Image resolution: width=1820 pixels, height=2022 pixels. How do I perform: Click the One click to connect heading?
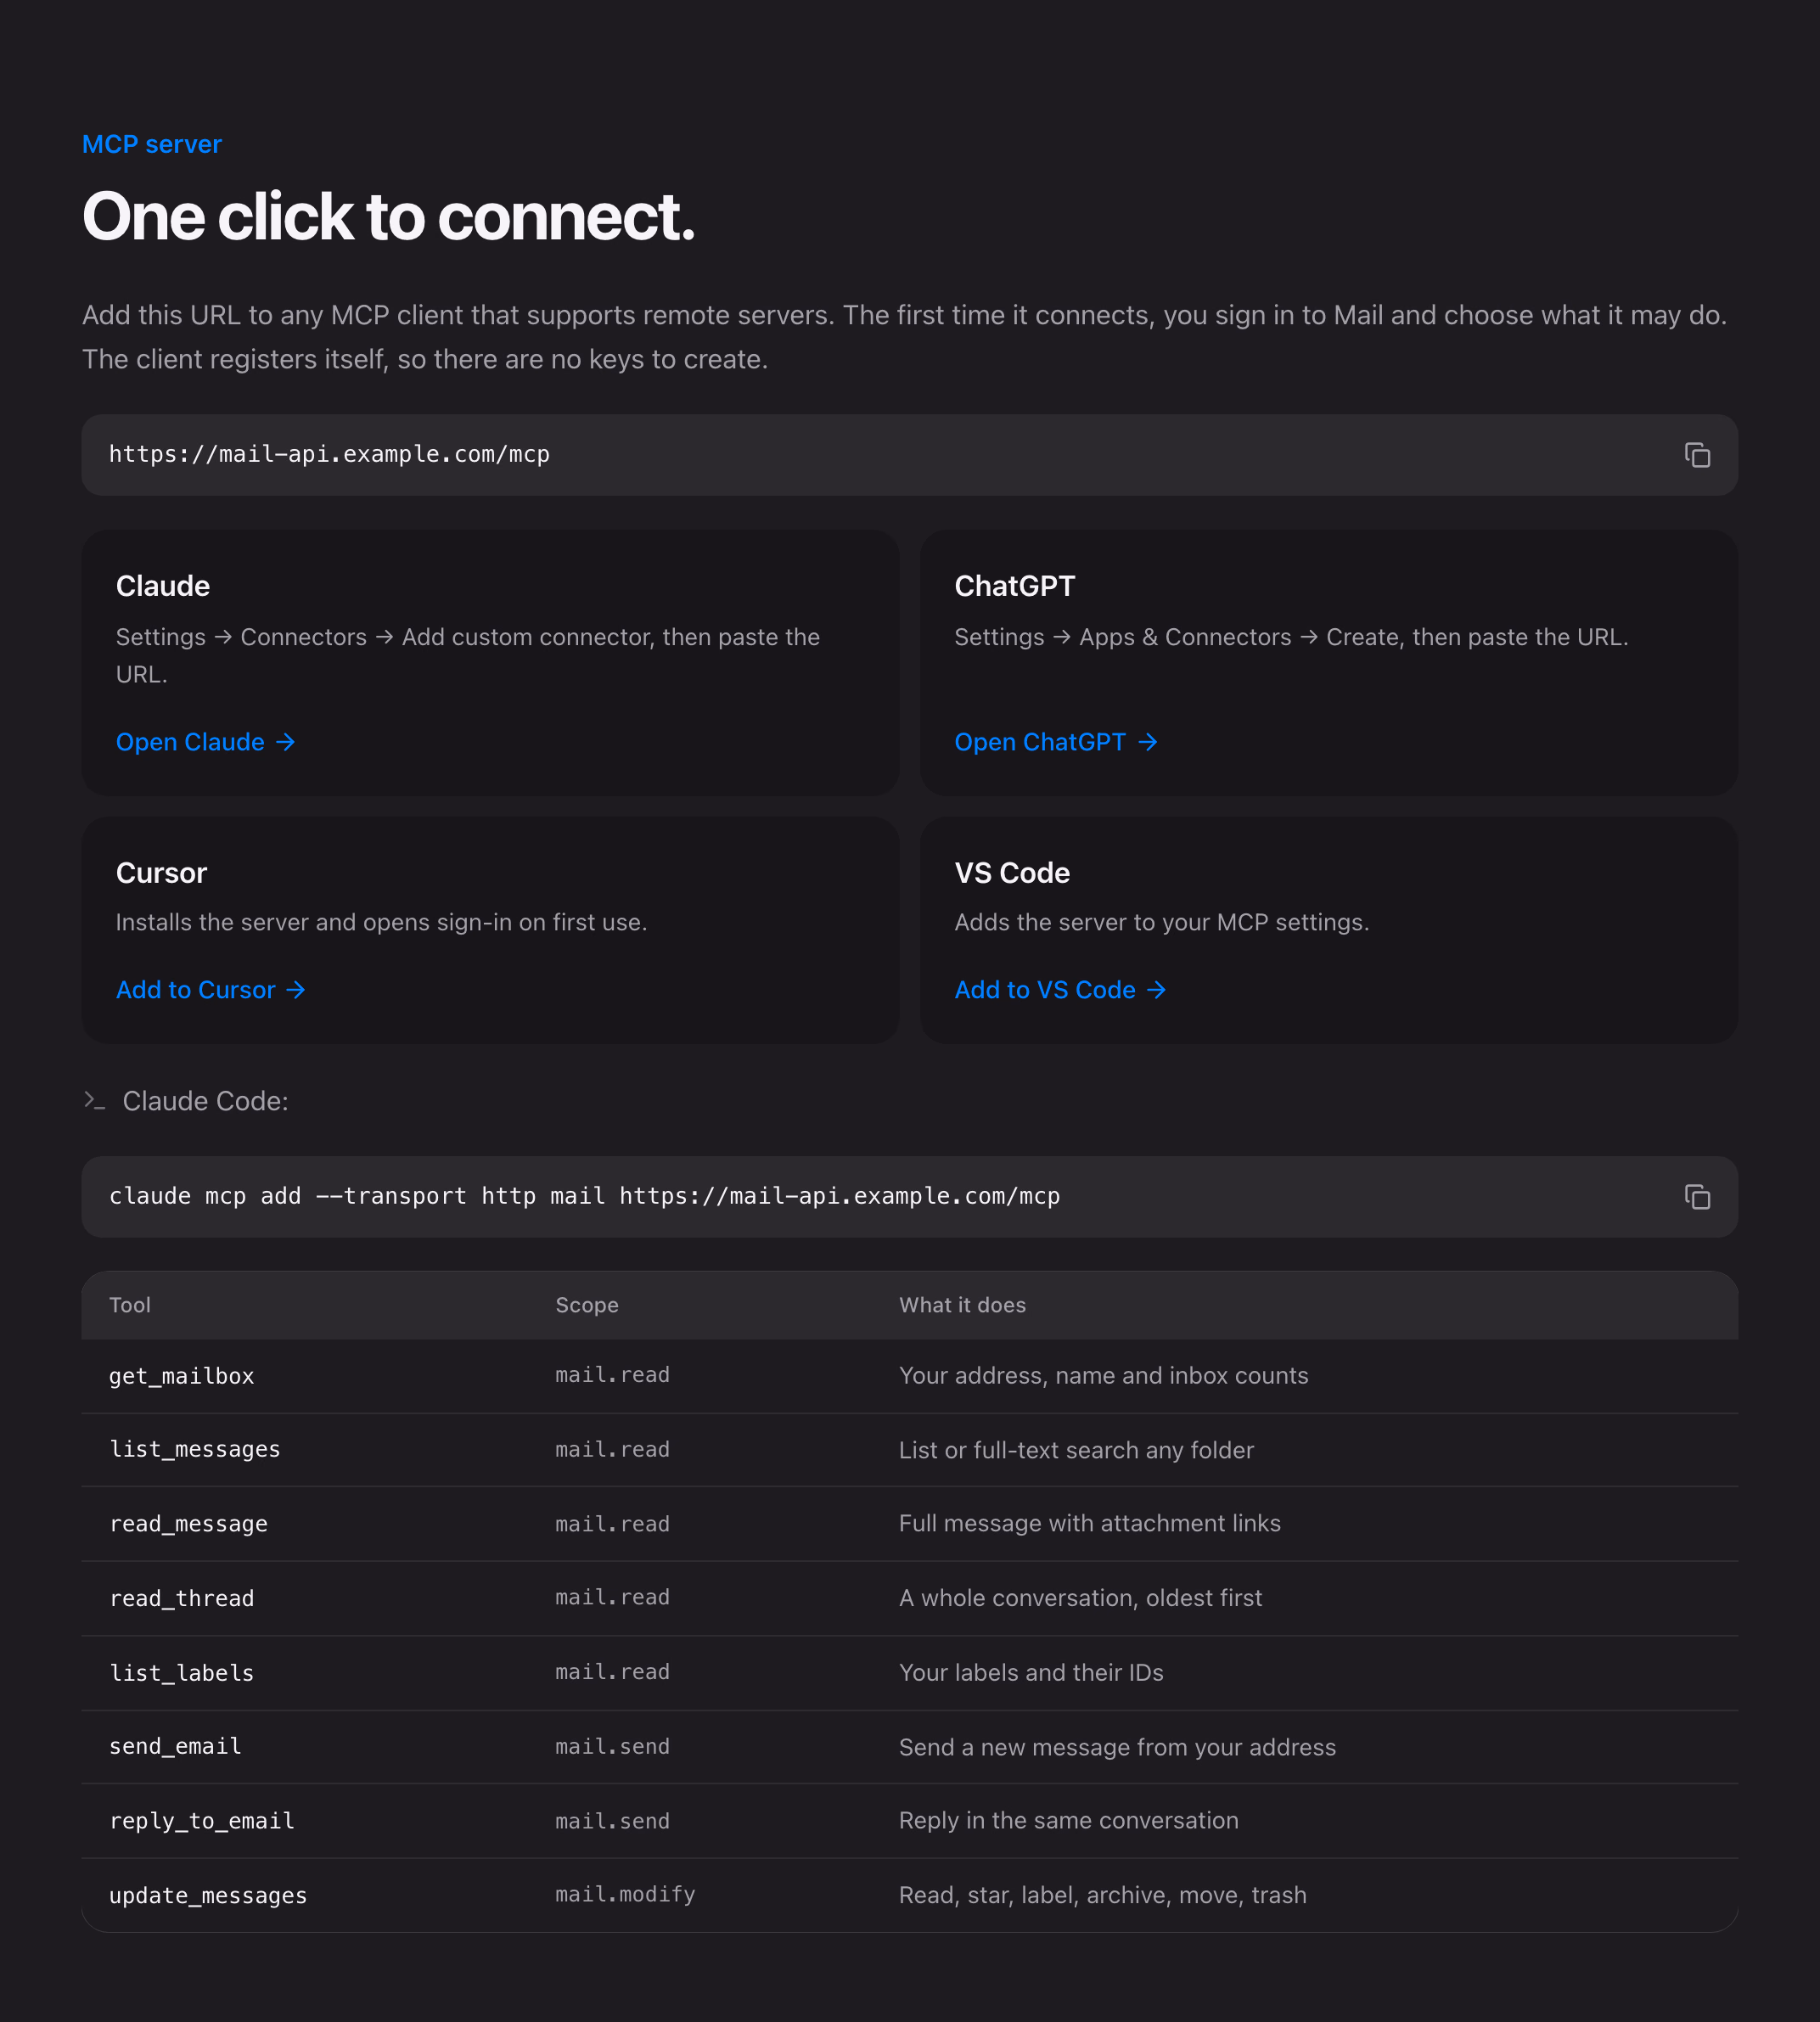click(x=389, y=216)
